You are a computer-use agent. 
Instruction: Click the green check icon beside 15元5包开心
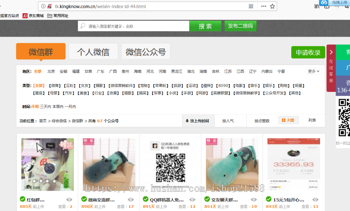click(x=269, y=199)
